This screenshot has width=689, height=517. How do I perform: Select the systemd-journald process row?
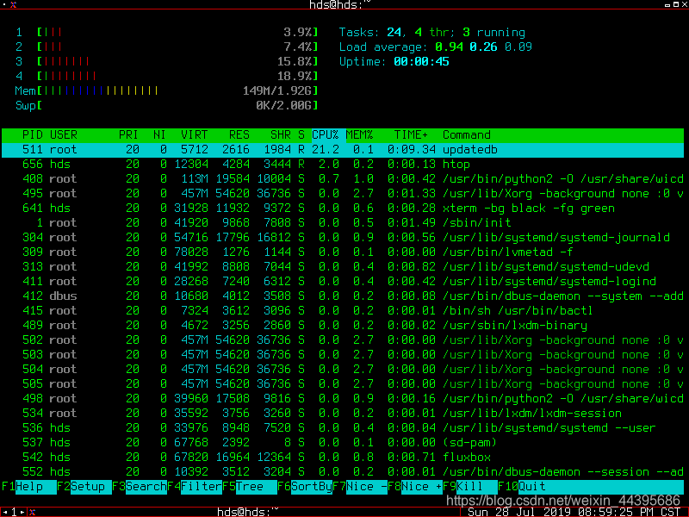click(343, 238)
